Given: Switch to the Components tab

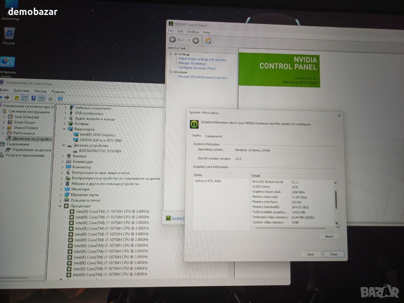Looking at the screenshot, I should coord(213,137).
